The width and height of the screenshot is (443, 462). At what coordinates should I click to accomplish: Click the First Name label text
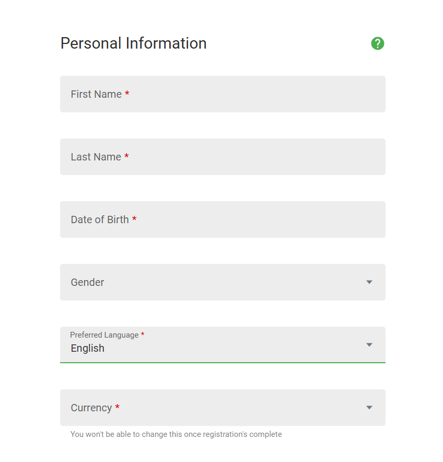(96, 94)
